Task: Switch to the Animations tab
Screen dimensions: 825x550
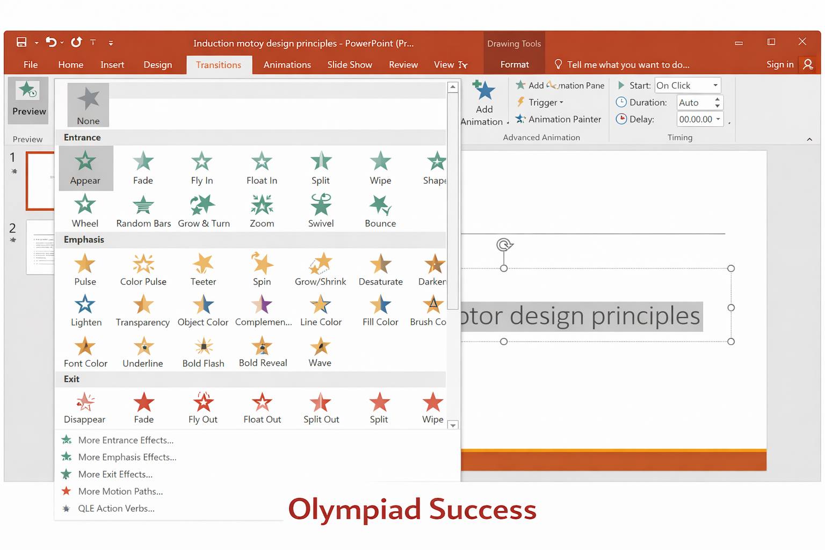Action: (x=287, y=65)
